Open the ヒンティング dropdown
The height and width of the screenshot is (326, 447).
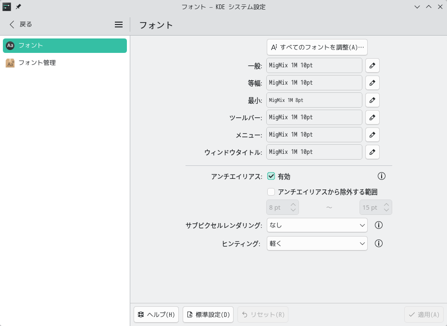(317, 244)
